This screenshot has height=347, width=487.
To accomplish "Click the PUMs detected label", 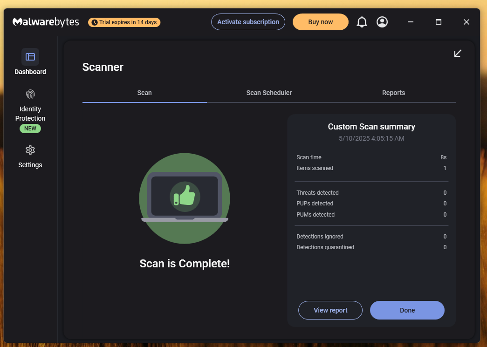I will [x=315, y=214].
